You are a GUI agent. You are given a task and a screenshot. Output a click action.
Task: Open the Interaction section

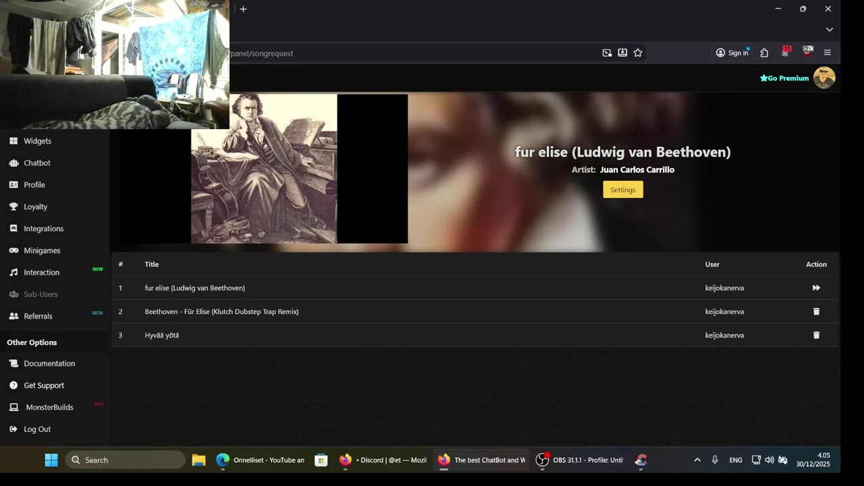(42, 273)
